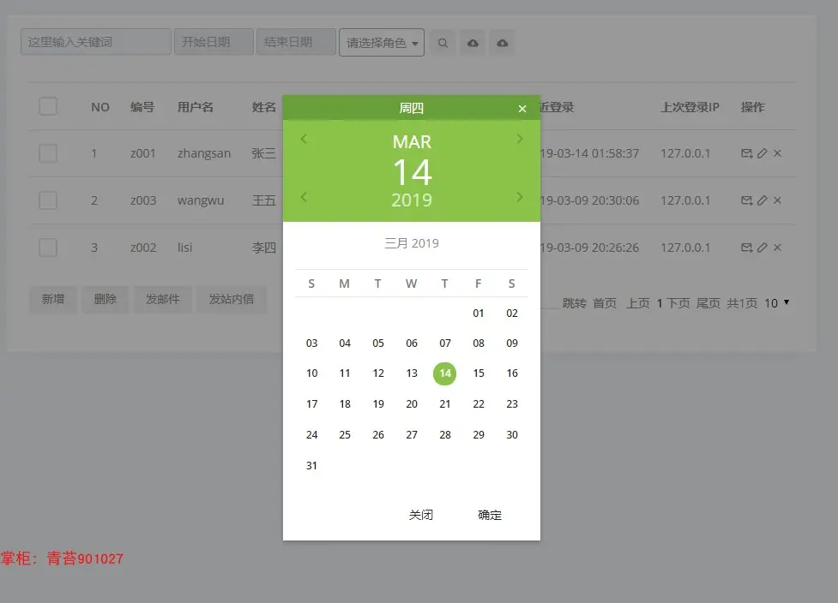Viewport: 838px width, 603px height.
Task: Click the MAR month label
Action: (x=412, y=142)
